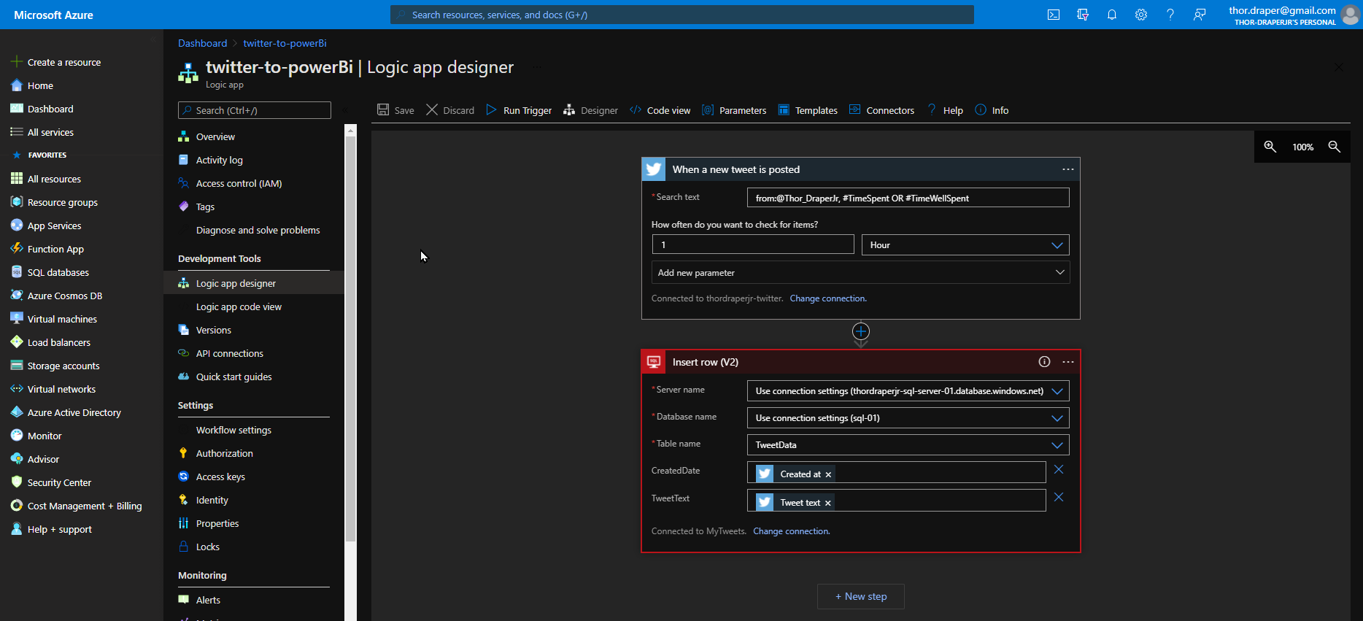
Task: Zoom out on the designer canvas
Action: [x=1335, y=147]
